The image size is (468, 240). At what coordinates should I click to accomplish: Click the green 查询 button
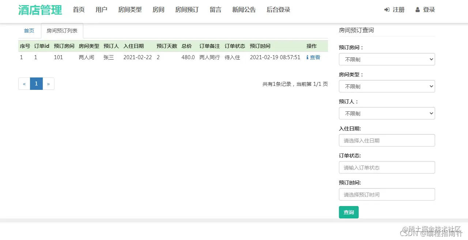(349, 212)
